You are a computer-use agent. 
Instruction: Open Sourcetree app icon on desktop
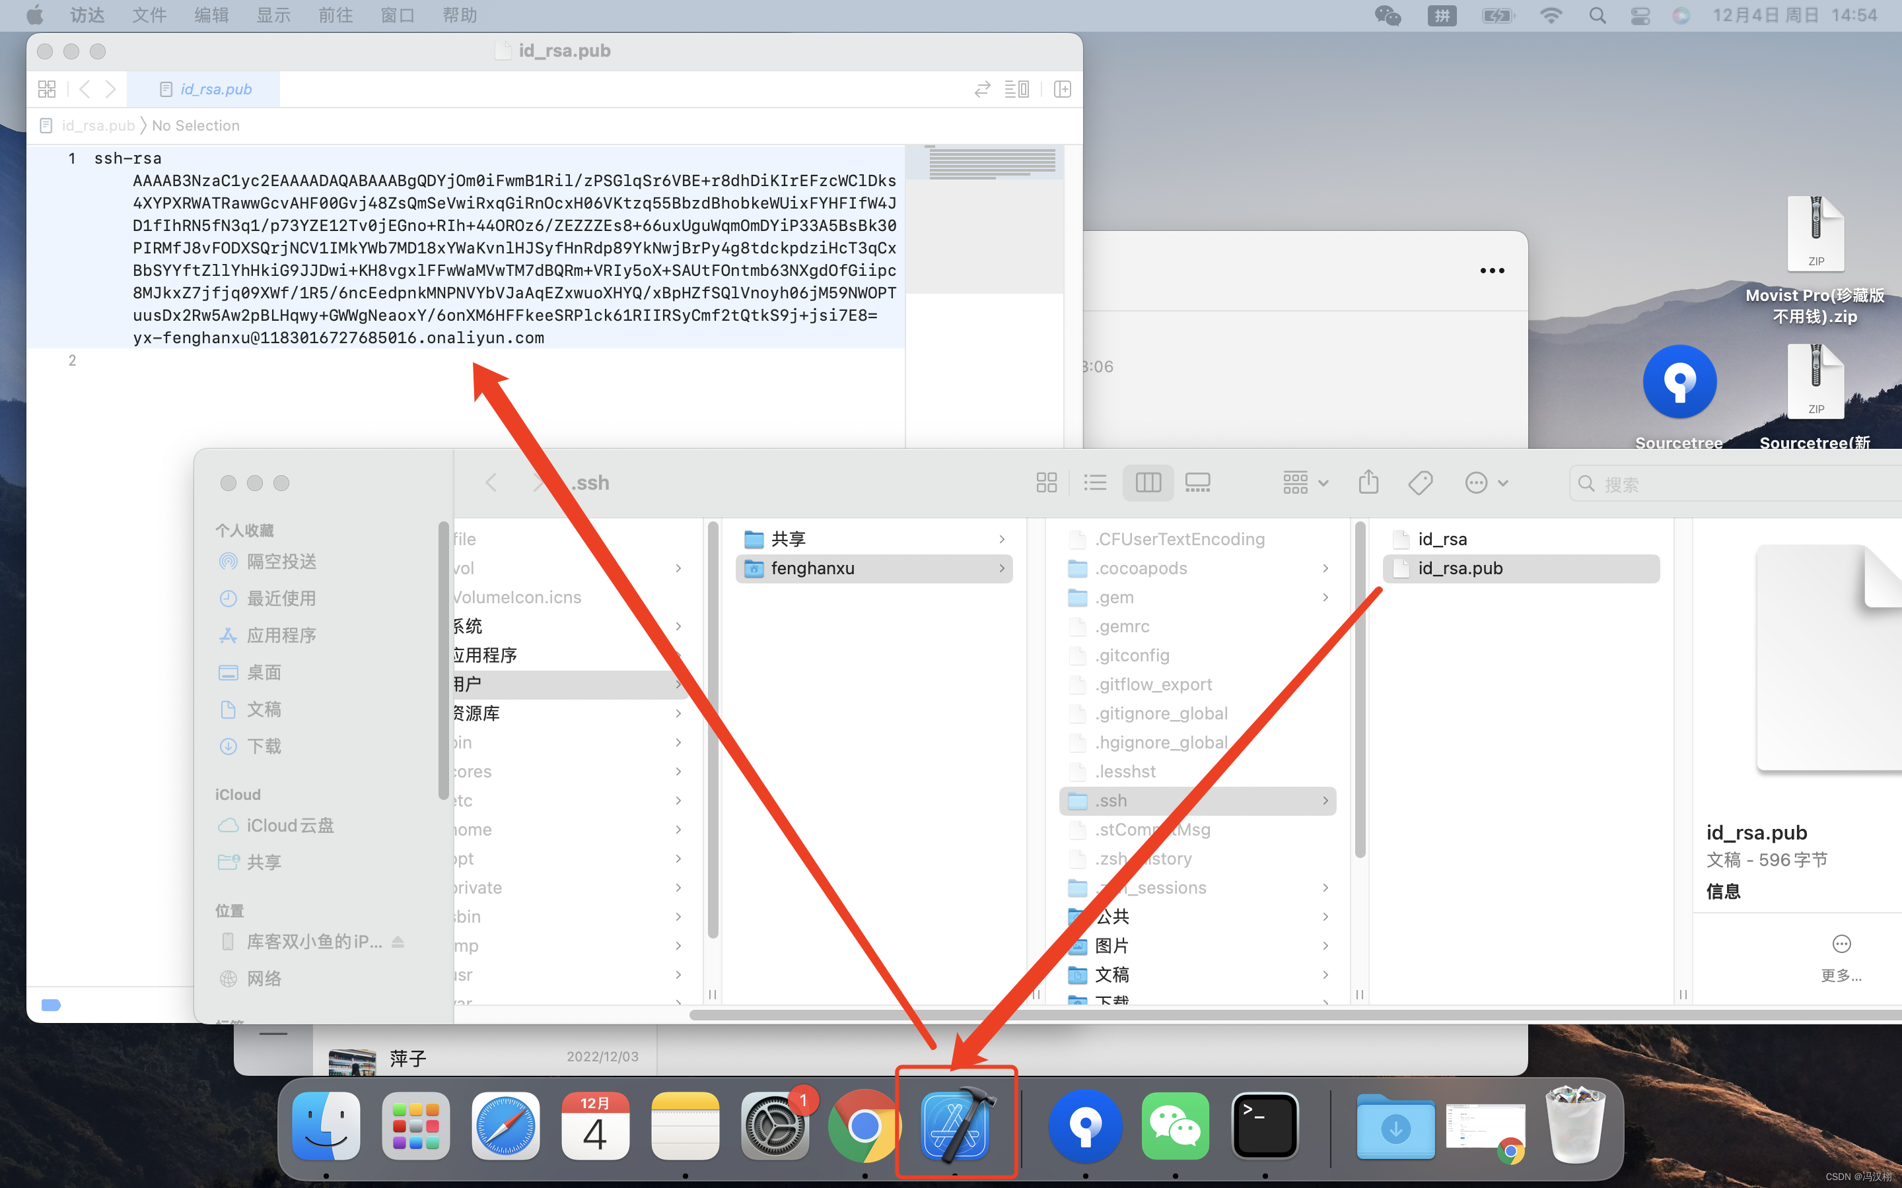1679,382
